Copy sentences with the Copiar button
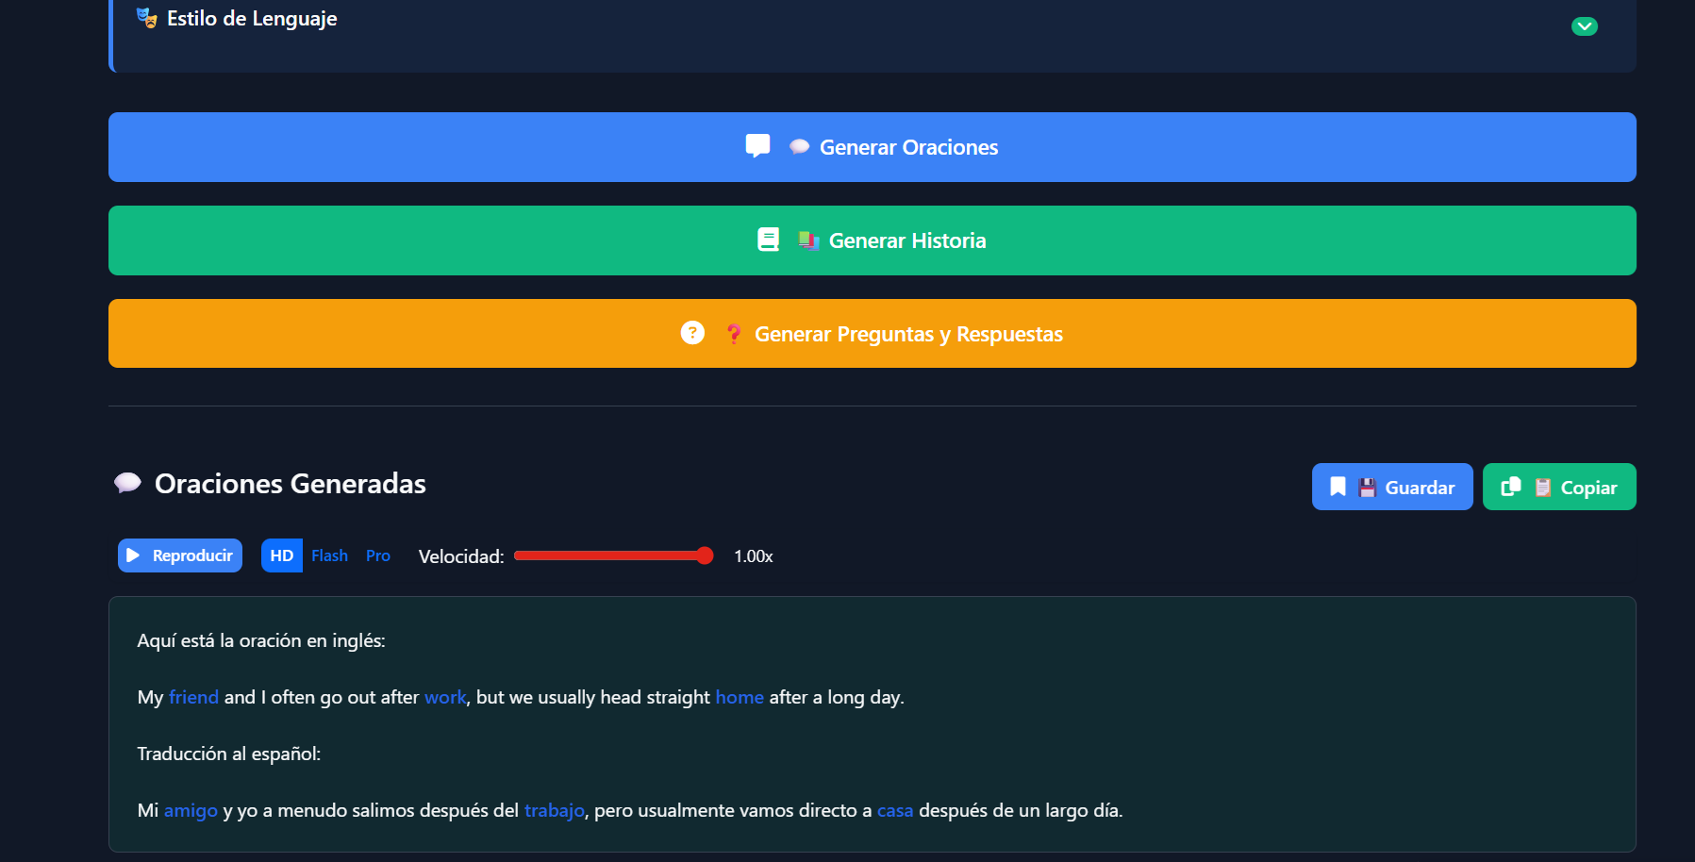This screenshot has height=862, width=1695. click(1559, 487)
